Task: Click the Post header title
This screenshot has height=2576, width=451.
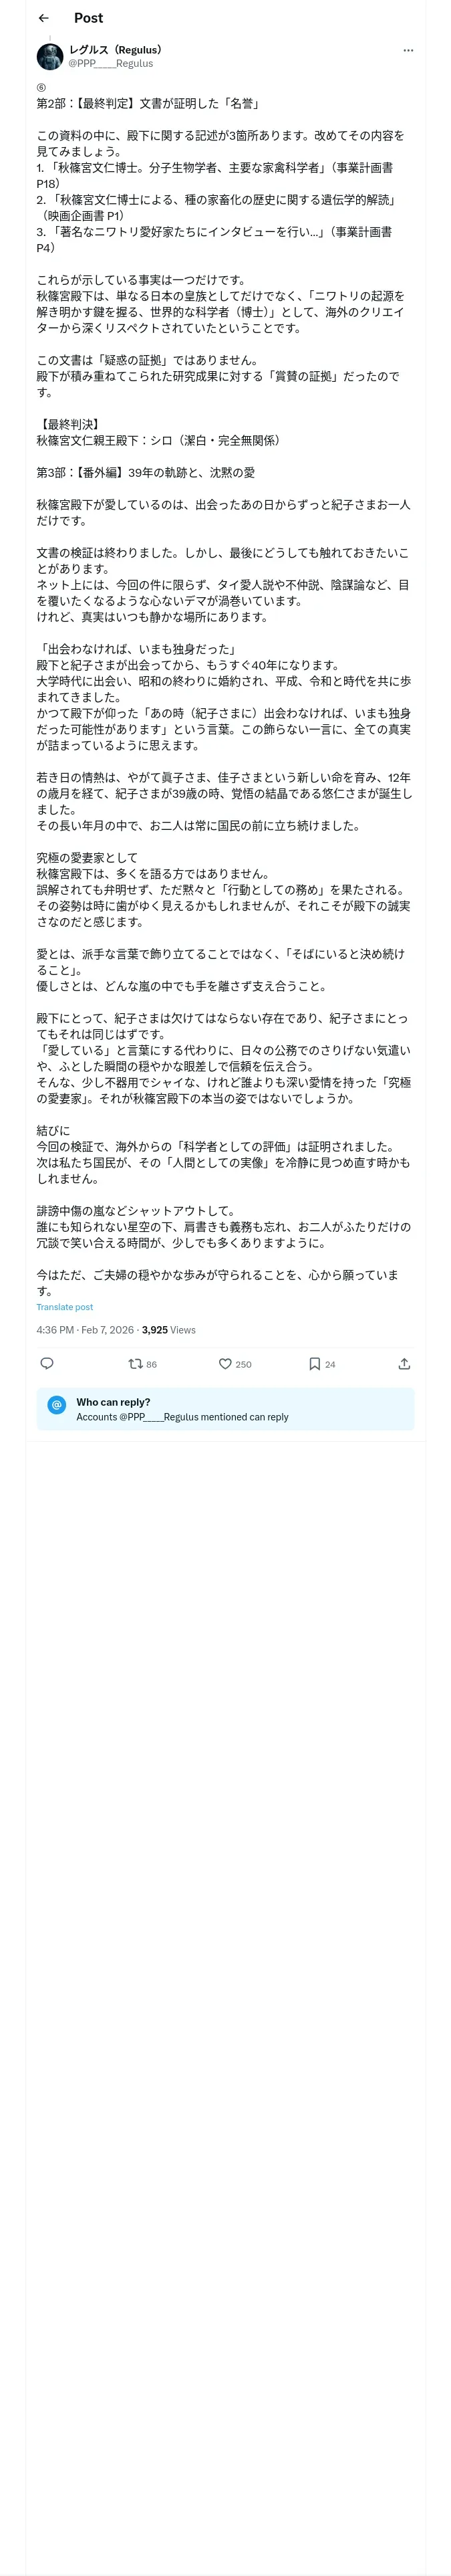Action: coord(88,18)
